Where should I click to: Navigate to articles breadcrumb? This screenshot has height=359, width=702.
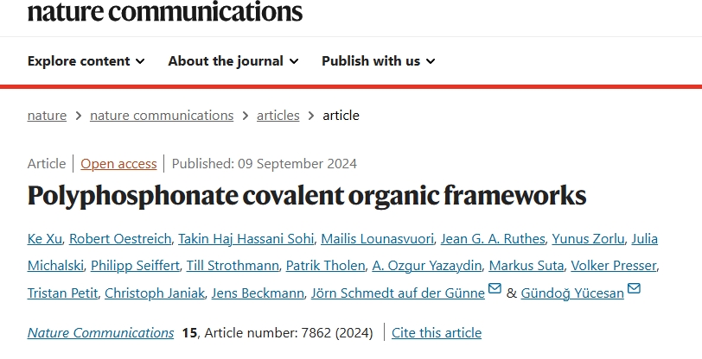[x=278, y=116]
